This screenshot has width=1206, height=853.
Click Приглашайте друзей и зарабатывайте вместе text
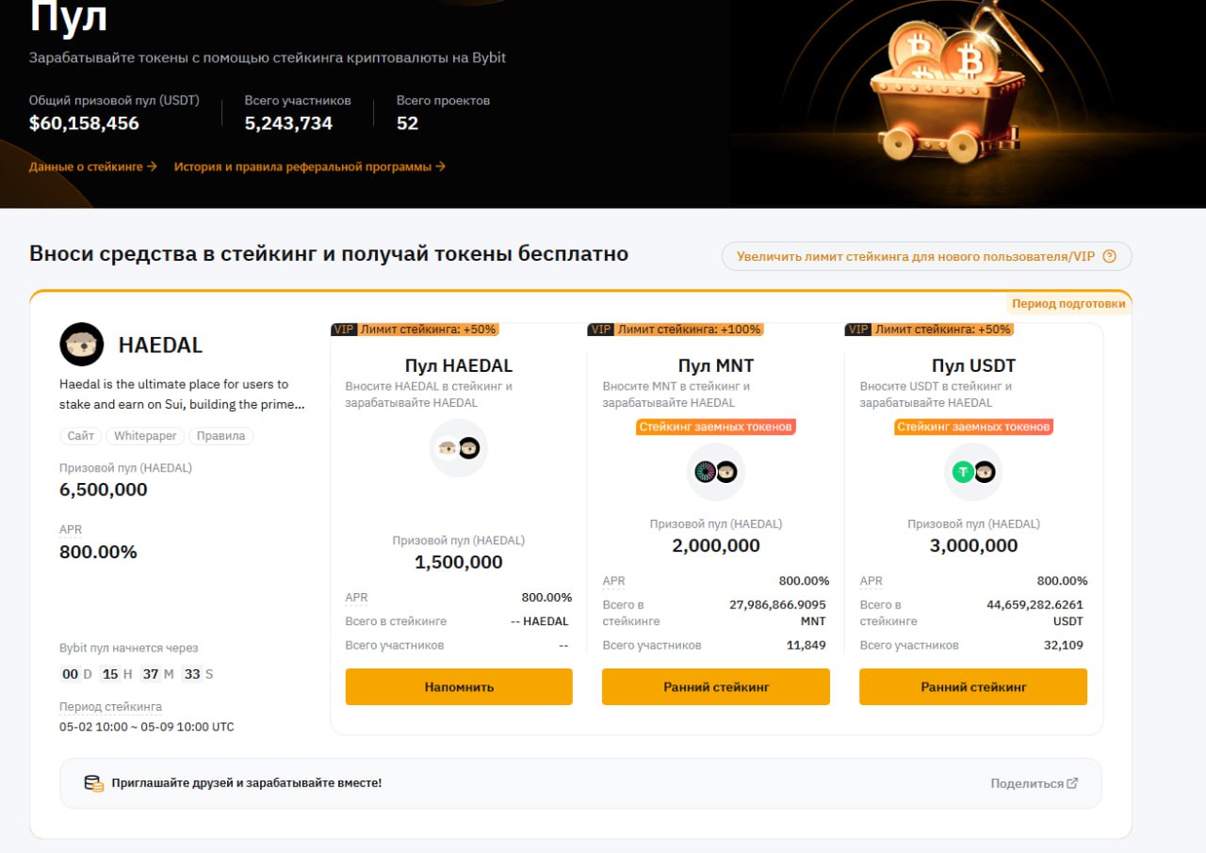[x=247, y=783]
